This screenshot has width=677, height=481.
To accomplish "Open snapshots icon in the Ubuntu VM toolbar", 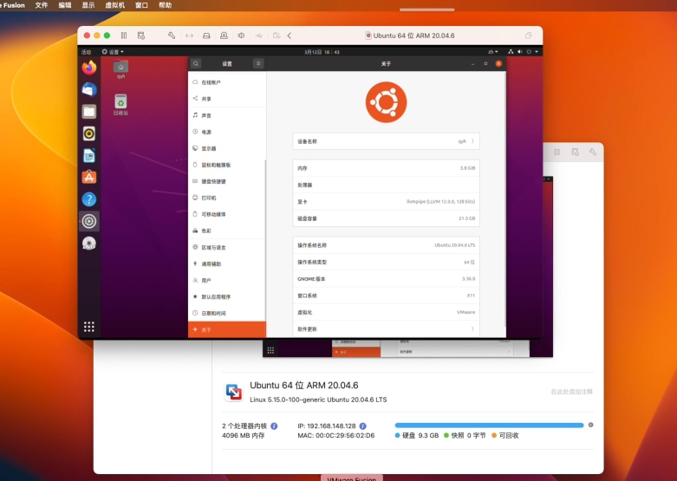I will point(141,36).
